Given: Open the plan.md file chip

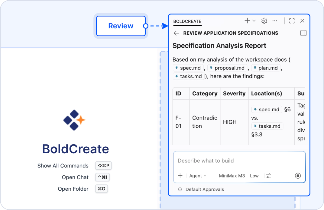Looking at the screenshot, I should pos(266,68).
